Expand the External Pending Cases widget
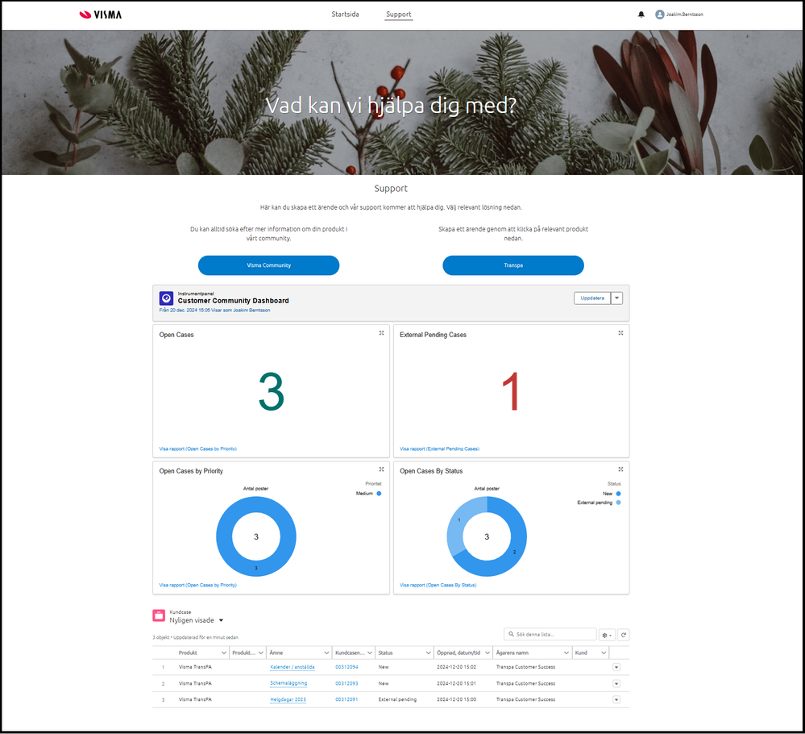The width and height of the screenshot is (805, 734). click(x=620, y=333)
